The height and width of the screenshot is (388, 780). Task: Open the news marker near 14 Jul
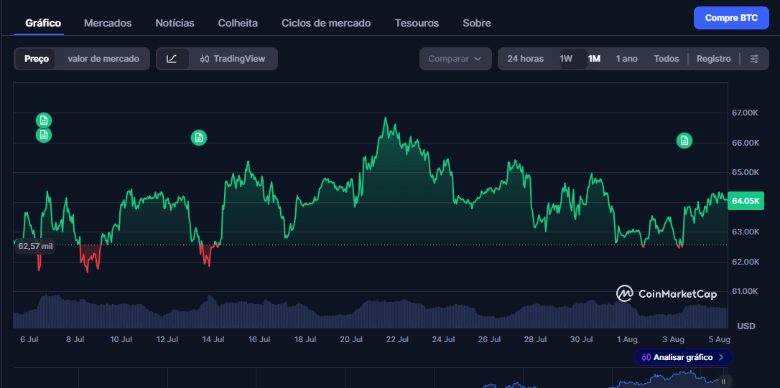pos(199,138)
